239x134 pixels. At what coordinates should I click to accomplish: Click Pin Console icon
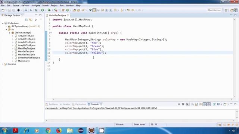click(x=214, y=104)
